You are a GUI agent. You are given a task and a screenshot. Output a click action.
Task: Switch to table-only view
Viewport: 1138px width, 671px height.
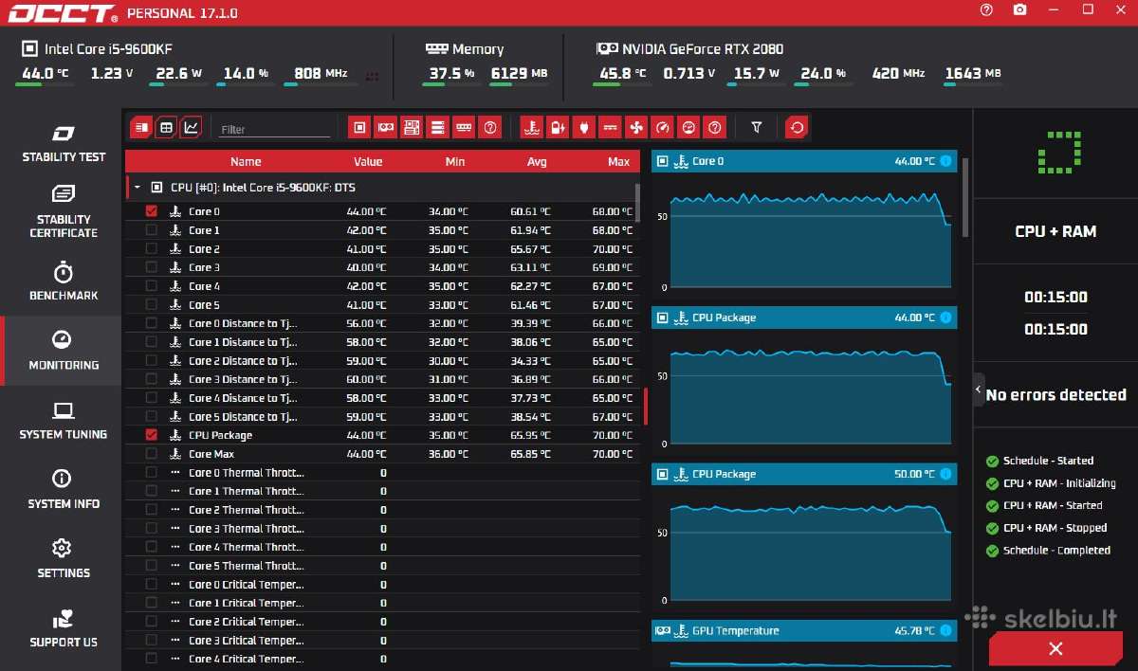(x=166, y=127)
